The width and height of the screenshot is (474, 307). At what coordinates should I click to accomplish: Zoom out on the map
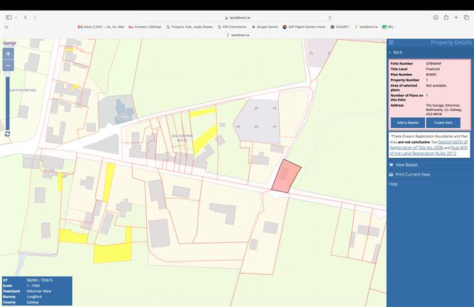[x=9, y=65]
